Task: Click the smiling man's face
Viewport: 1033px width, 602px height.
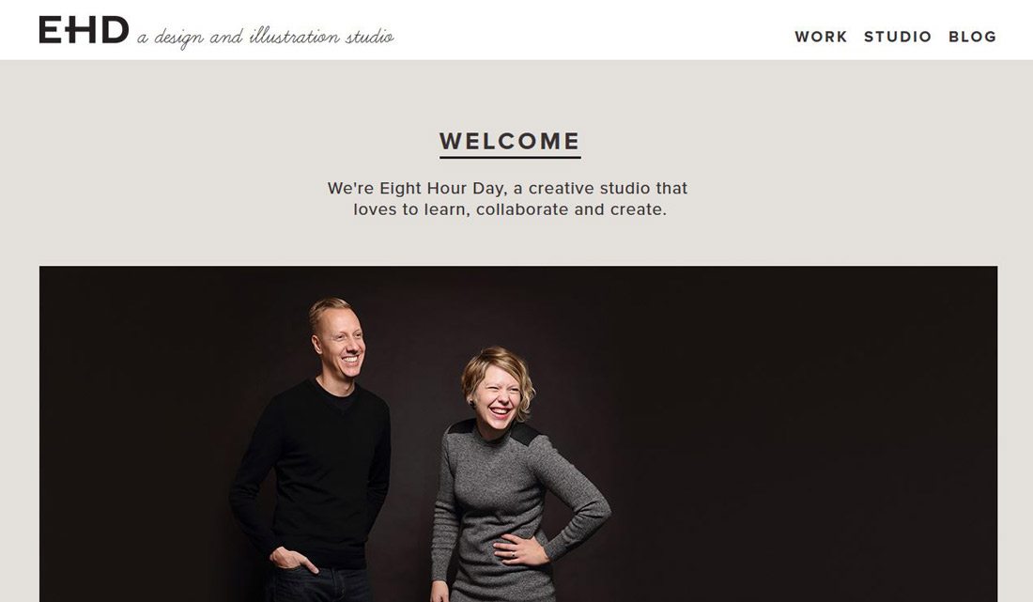Action: (343, 346)
